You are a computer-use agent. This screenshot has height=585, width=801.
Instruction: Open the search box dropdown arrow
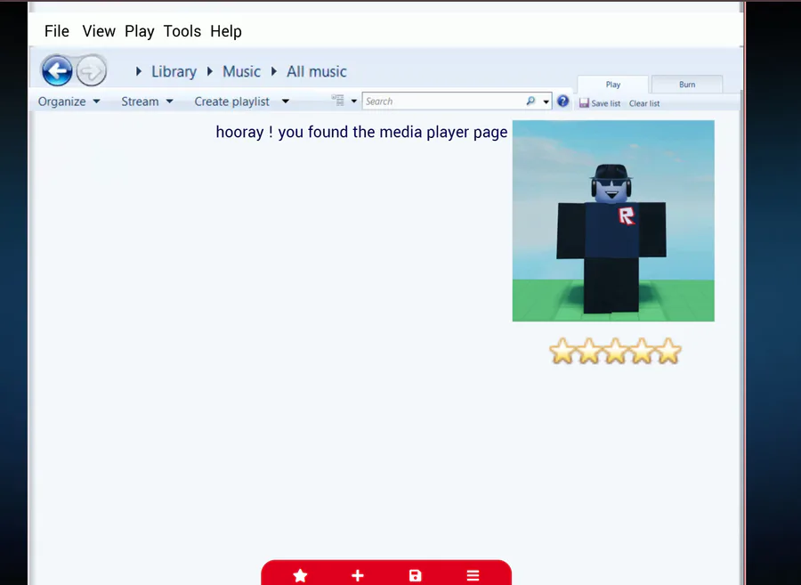[546, 102]
